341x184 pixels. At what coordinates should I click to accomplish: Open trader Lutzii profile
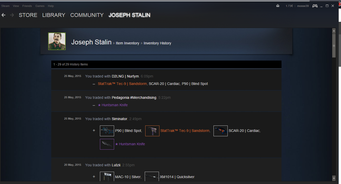tap(116, 165)
